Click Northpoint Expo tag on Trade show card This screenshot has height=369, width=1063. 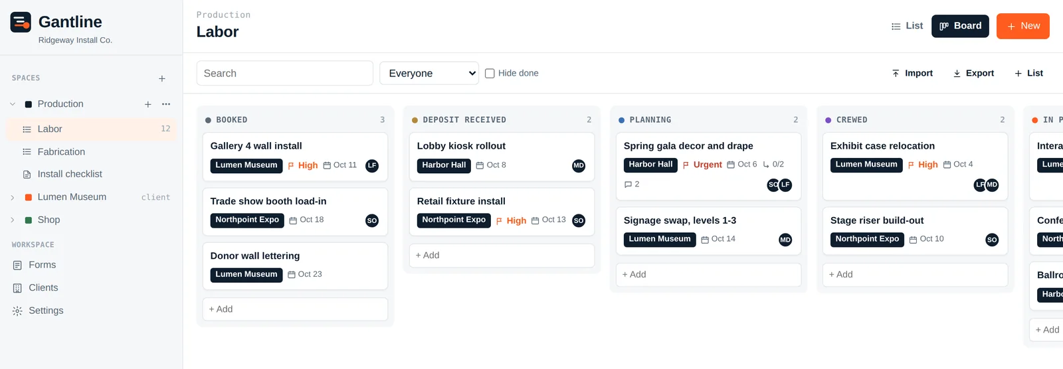click(x=247, y=220)
